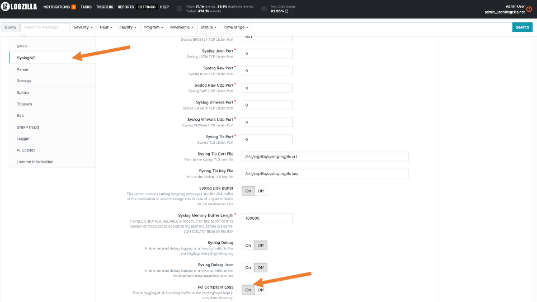The image size is (537, 302).
Task: Turn Syslog Disk Buffer On
Action: pyautogui.click(x=248, y=191)
